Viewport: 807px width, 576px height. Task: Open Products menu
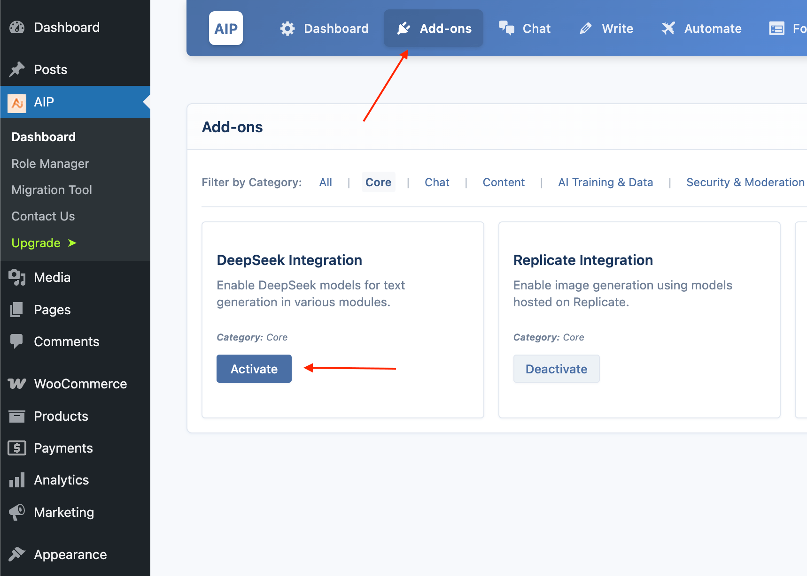pyautogui.click(x=75, y=416)
